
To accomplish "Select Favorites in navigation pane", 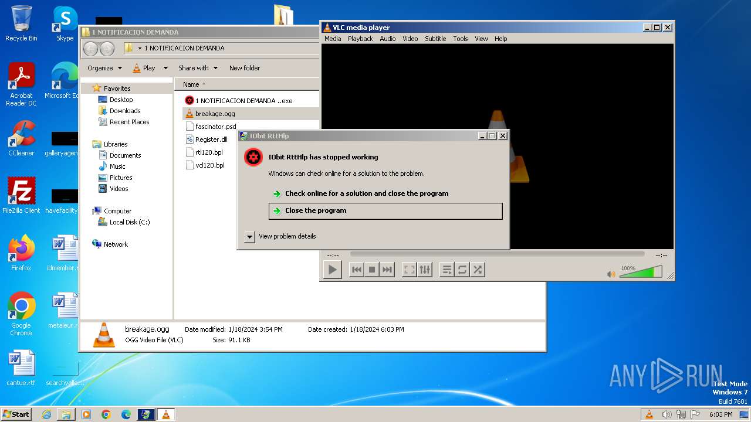I will click(111, 89).
